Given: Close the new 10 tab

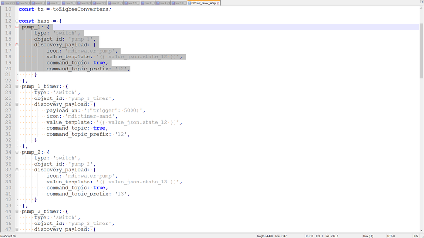Looking at the screenshot, I should 121,3.
